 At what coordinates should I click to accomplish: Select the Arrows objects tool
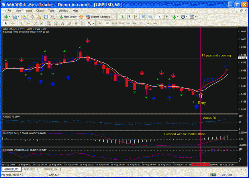90,23
